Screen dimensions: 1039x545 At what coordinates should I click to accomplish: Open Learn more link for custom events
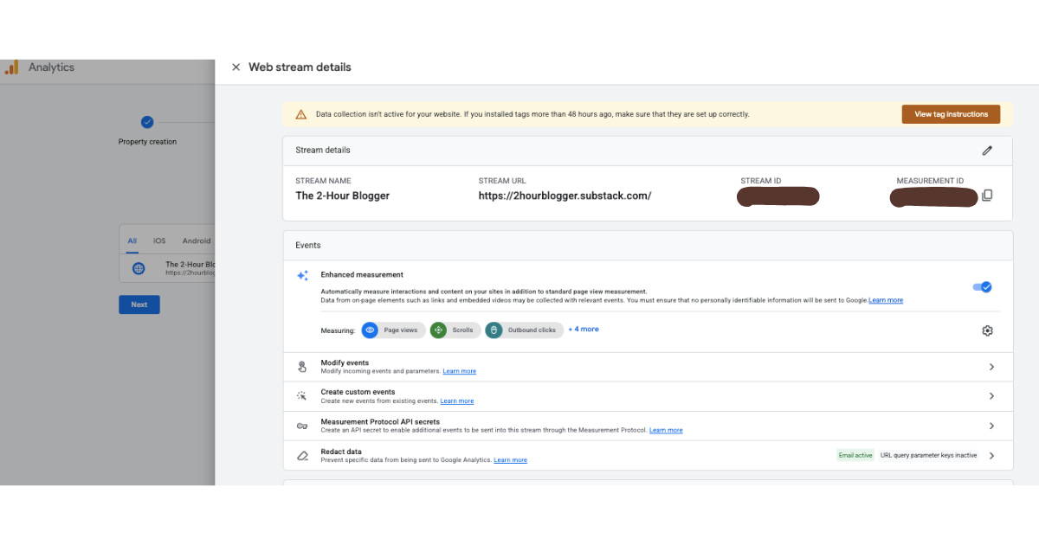457,401
